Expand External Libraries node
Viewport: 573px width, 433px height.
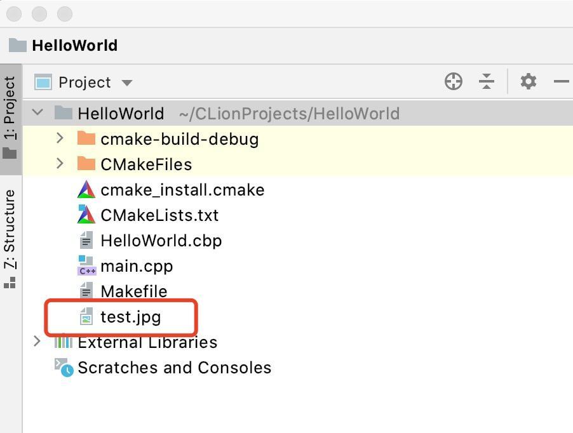(x=37, y=342)
